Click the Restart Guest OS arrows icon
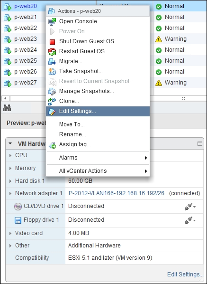 click(x=52, y=51)
